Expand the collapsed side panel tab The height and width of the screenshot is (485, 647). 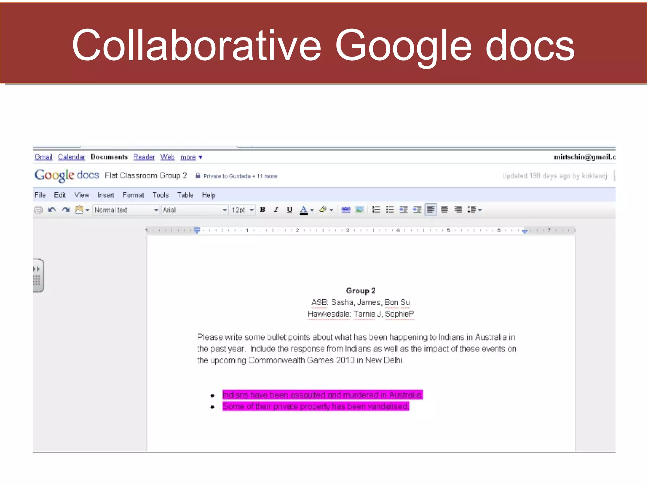(x=38, y=275)
